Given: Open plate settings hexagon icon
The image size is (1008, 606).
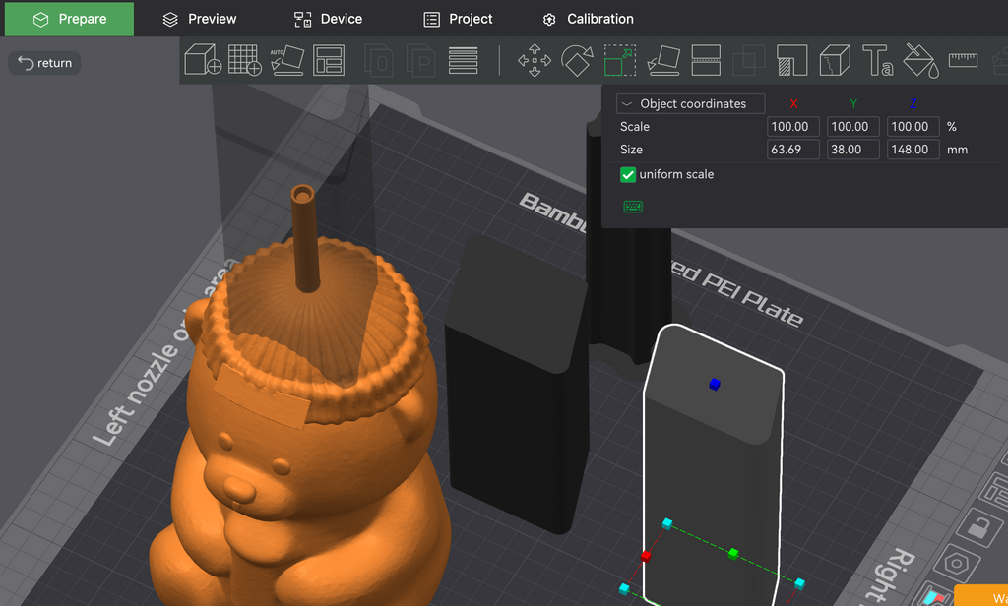Looking at the screenshot, I should tap(957, 563).
